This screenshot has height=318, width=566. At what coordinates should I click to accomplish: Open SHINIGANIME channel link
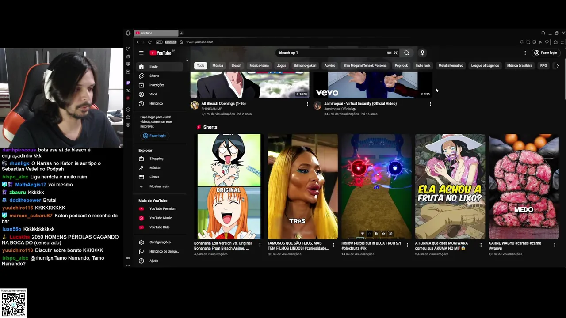[212, 109]
